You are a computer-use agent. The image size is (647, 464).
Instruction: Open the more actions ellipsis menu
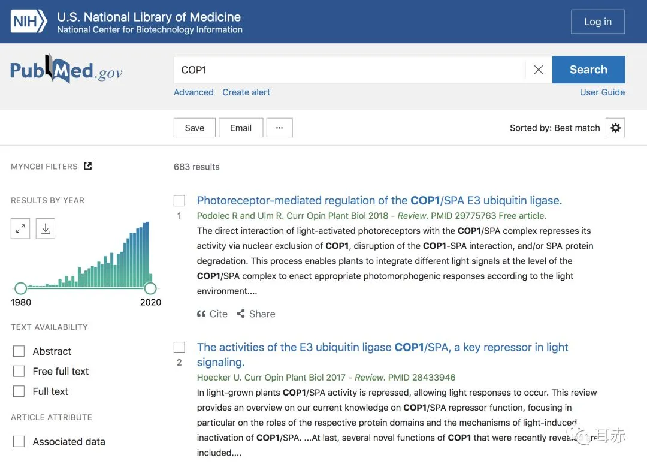(280, 128)
